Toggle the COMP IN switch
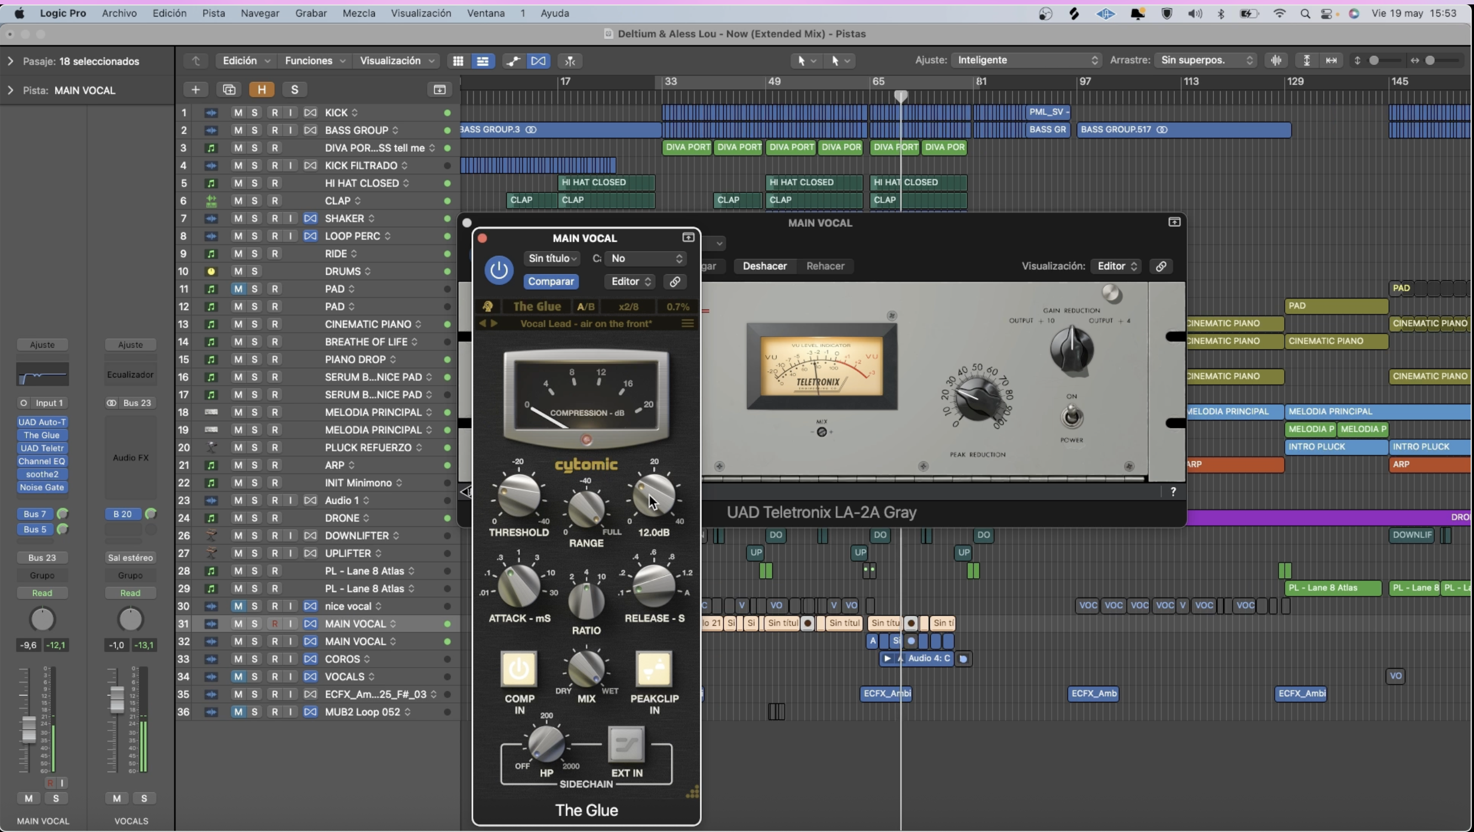1474x832 pixels. point(519,669)
